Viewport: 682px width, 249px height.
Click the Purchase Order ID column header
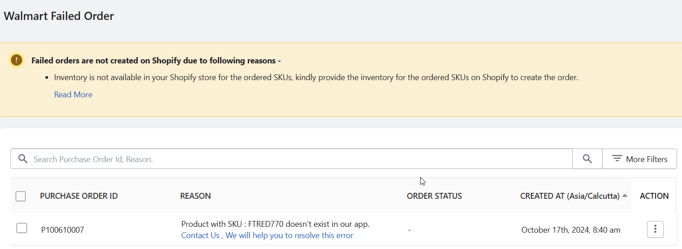[x=79, y=196]
